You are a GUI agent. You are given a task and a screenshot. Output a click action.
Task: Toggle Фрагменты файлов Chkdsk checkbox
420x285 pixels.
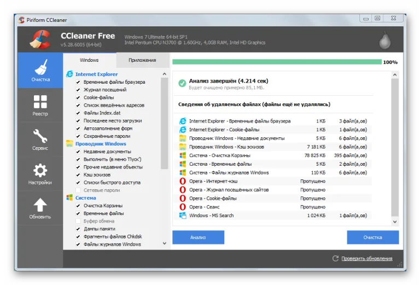(x=78, y=236)
